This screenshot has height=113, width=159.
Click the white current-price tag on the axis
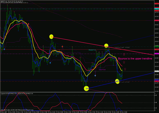pos(156,71)
